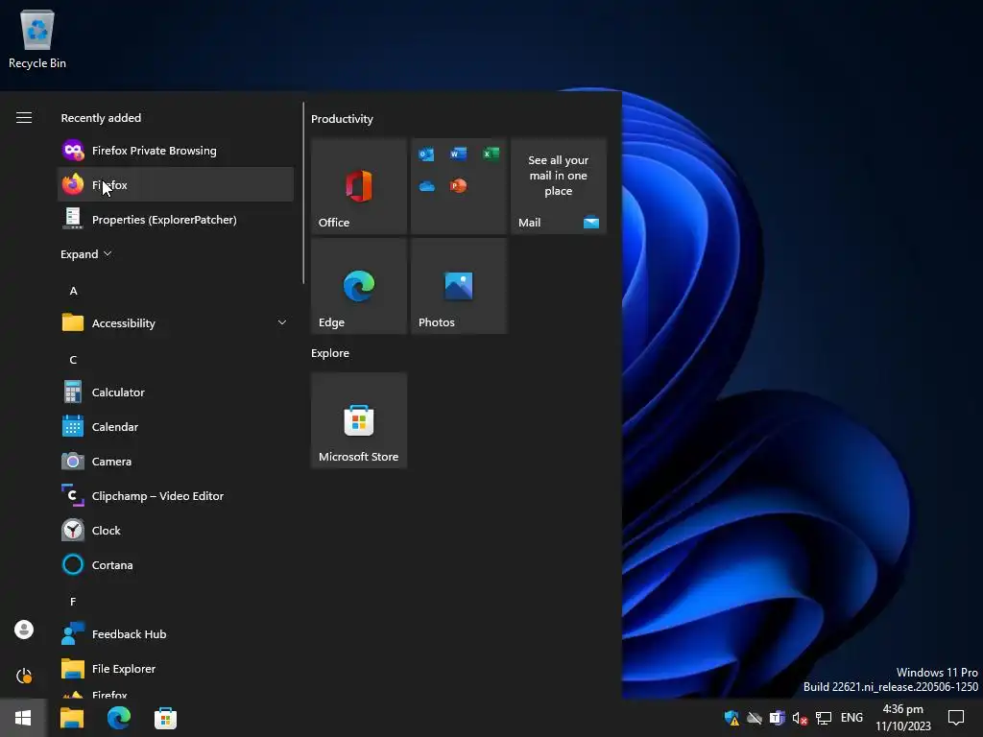
Task: Expand the Accessibility folder chevron
Action: pos(281,322)
